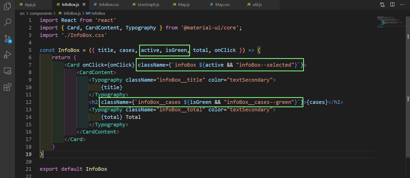This screenshot has height=178, width=410.
Task: Click 'export default InfoBox' line
Action: pyautogui.click(x=73, y=169)
